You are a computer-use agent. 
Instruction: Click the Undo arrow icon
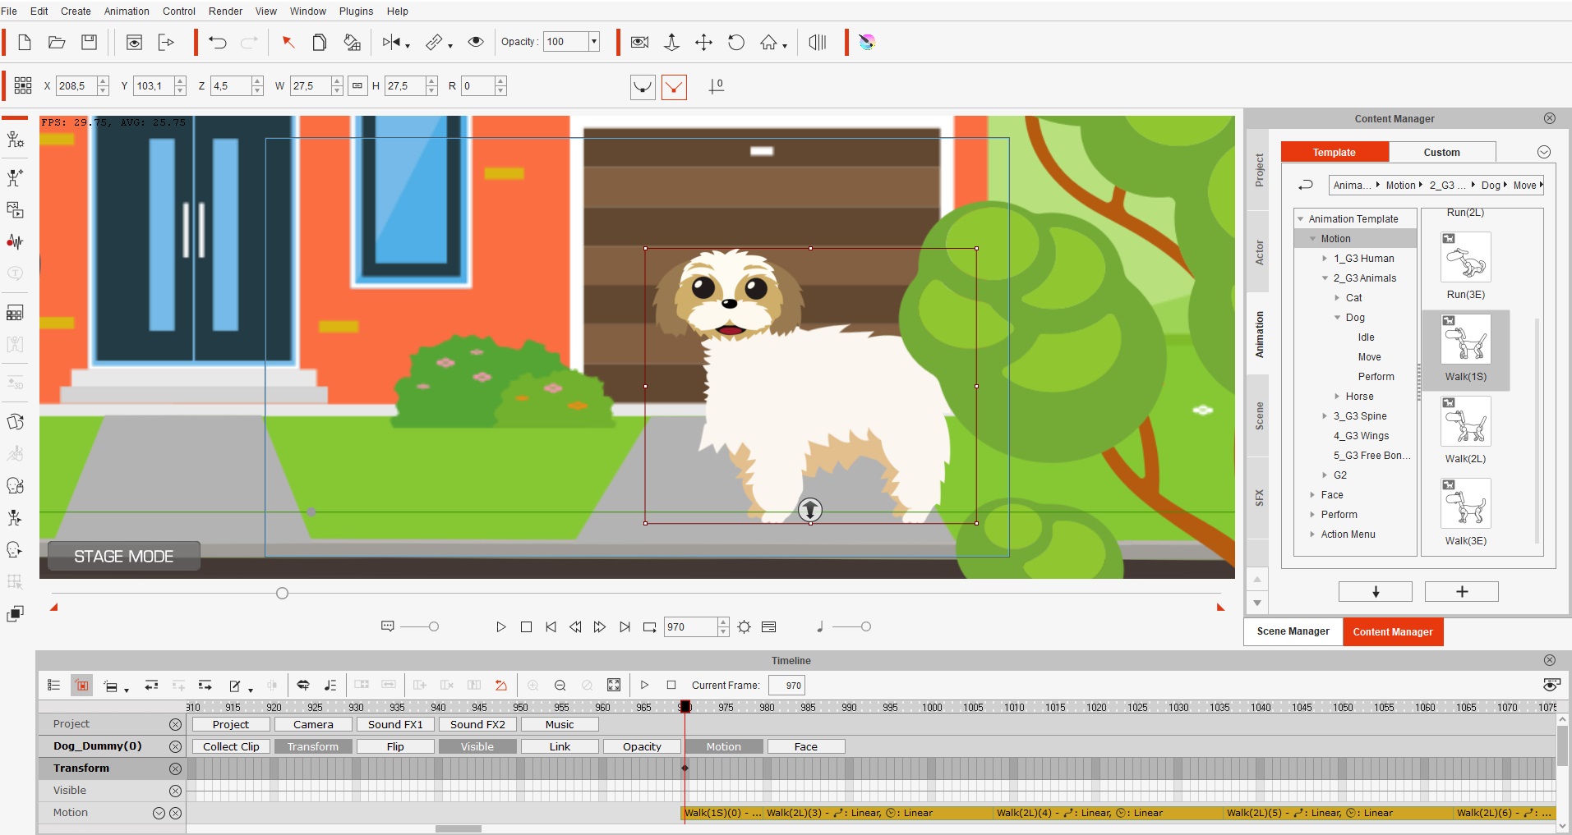218,43
